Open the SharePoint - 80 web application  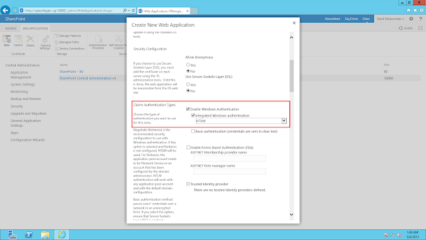71,71
